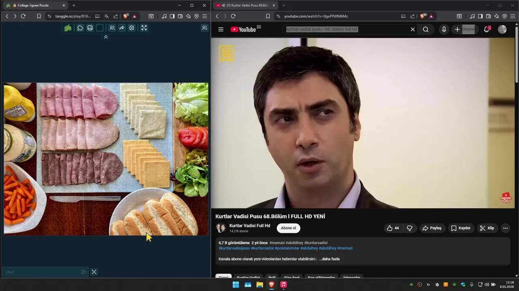Screen dimensions: 519x291
Task: Open taskbar clock showing 11:18
Action: coord(508,285)
